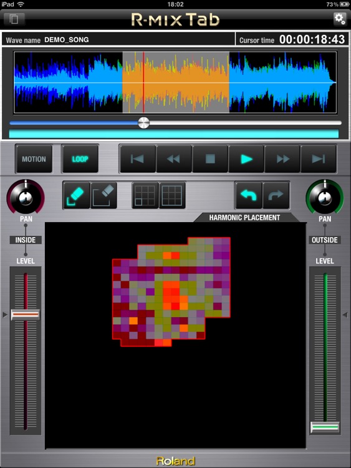Adjust the OUTSIDE pan knob
351x468 pixels.
click(325, 197)
